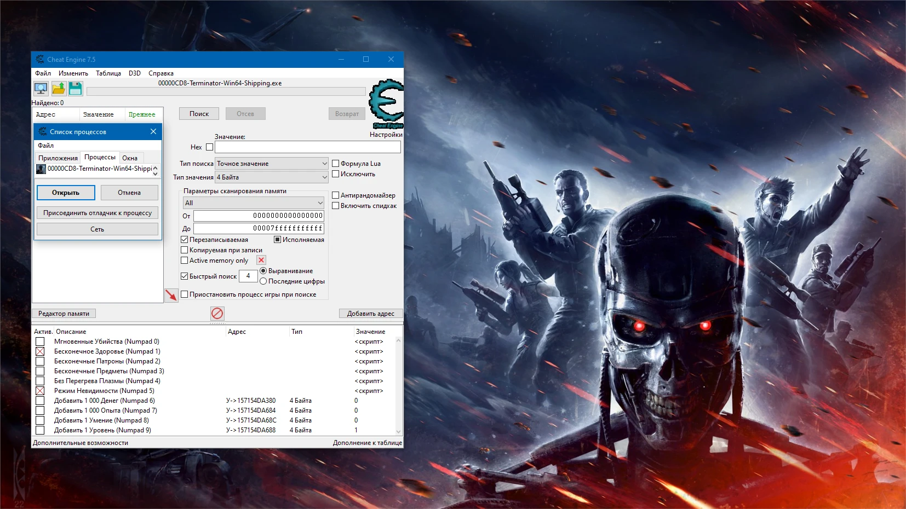
Task: Enable the Формула Lua checkbox
Action: click(x=335, y=163)
